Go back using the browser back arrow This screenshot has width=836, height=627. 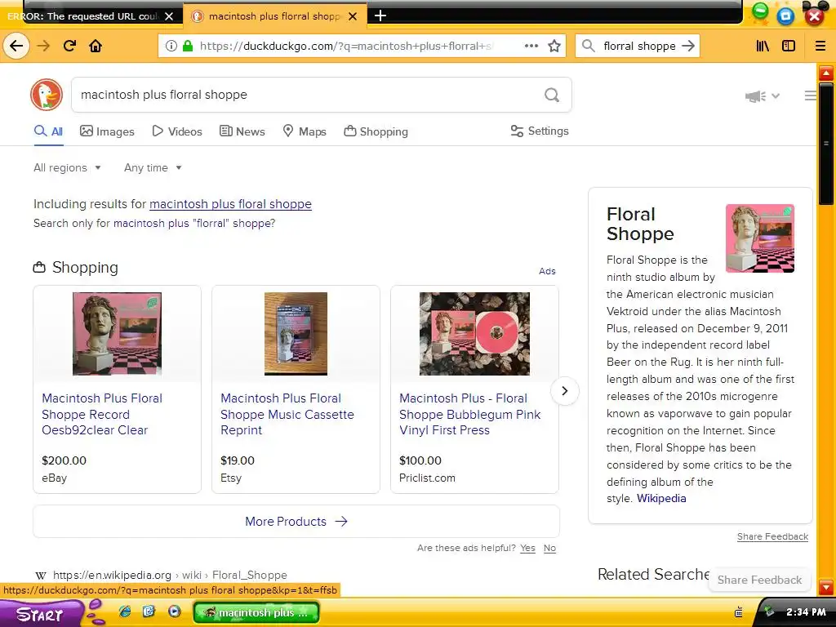tap(16, 46)
